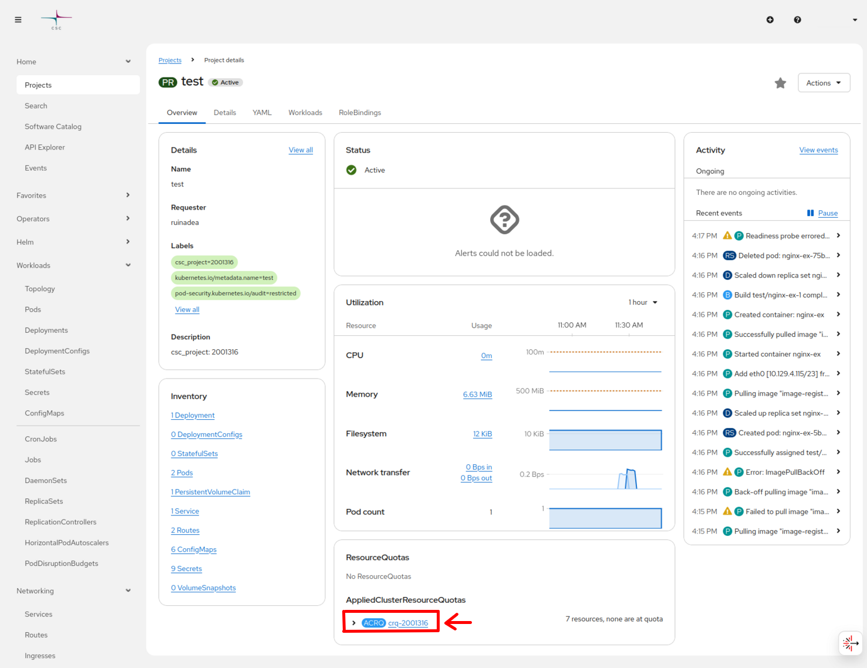Open the help question mark icon
This screenshot has height=668, width=867.
tap(797, 20)
